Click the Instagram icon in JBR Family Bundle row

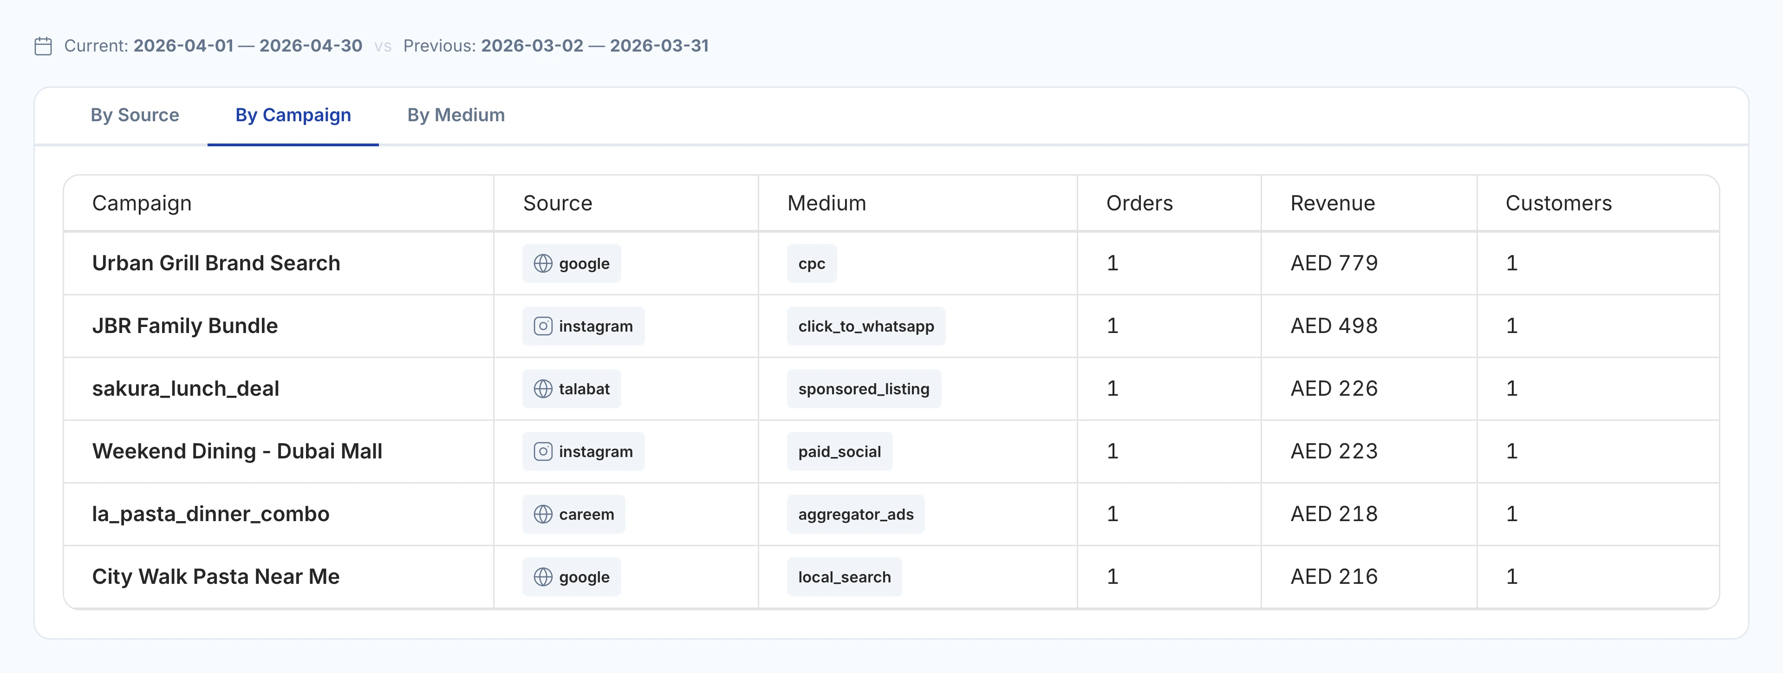point(543,326)
